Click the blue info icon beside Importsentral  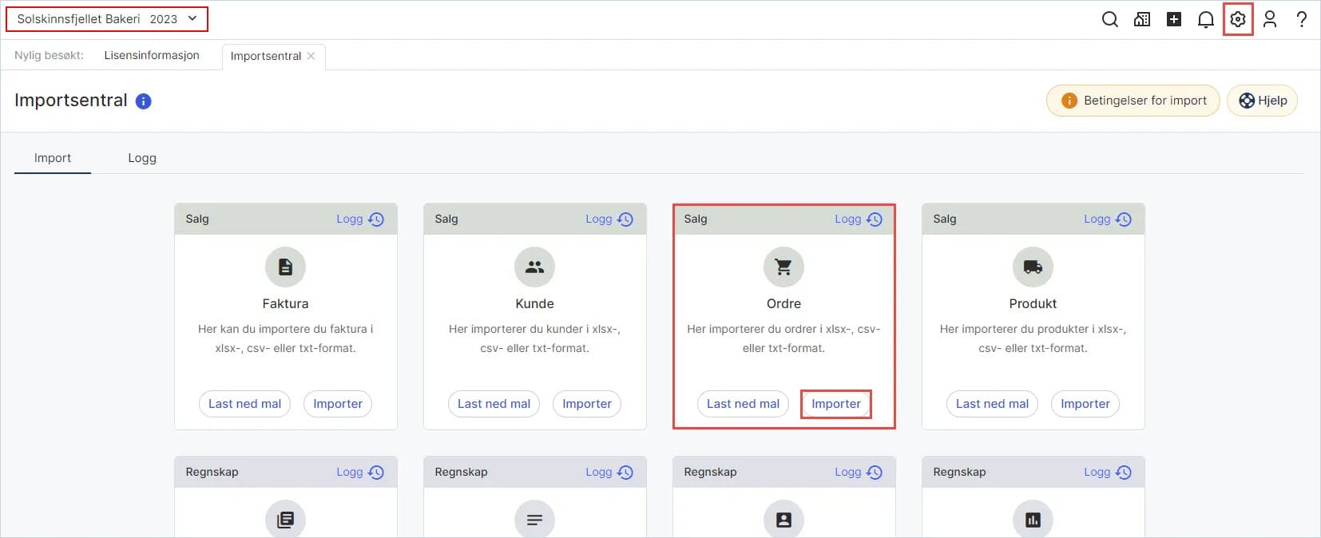tap(144, 101)
